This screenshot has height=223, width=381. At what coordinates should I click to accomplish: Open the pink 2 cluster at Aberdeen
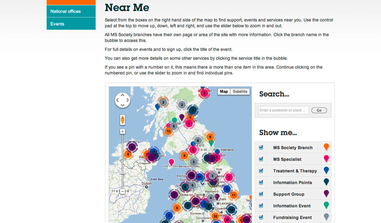pos(204,93)
